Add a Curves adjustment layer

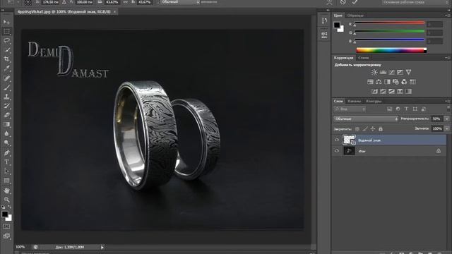click(x=391, y=72)
